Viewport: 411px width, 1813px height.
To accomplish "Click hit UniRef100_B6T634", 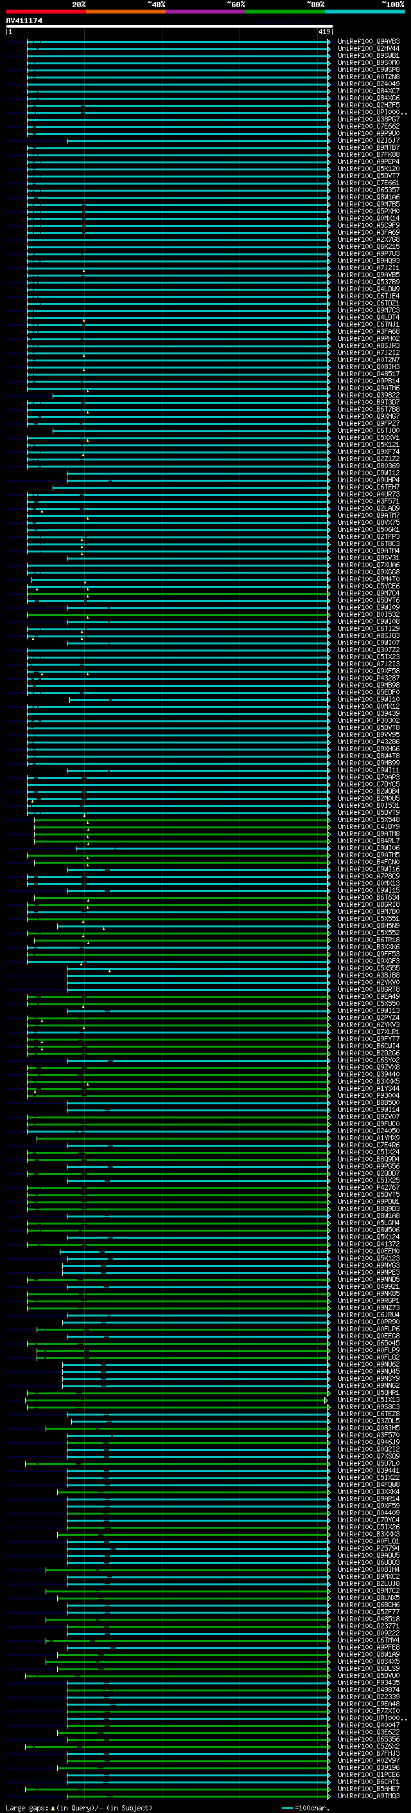I will coord(369,897).
